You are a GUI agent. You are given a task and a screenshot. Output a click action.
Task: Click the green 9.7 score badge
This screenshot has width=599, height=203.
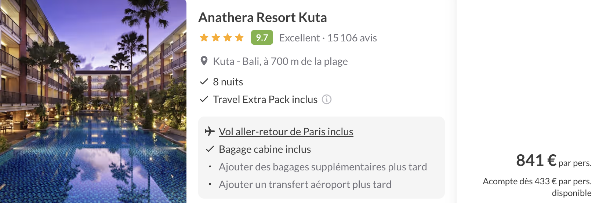[x=262, y=38]
